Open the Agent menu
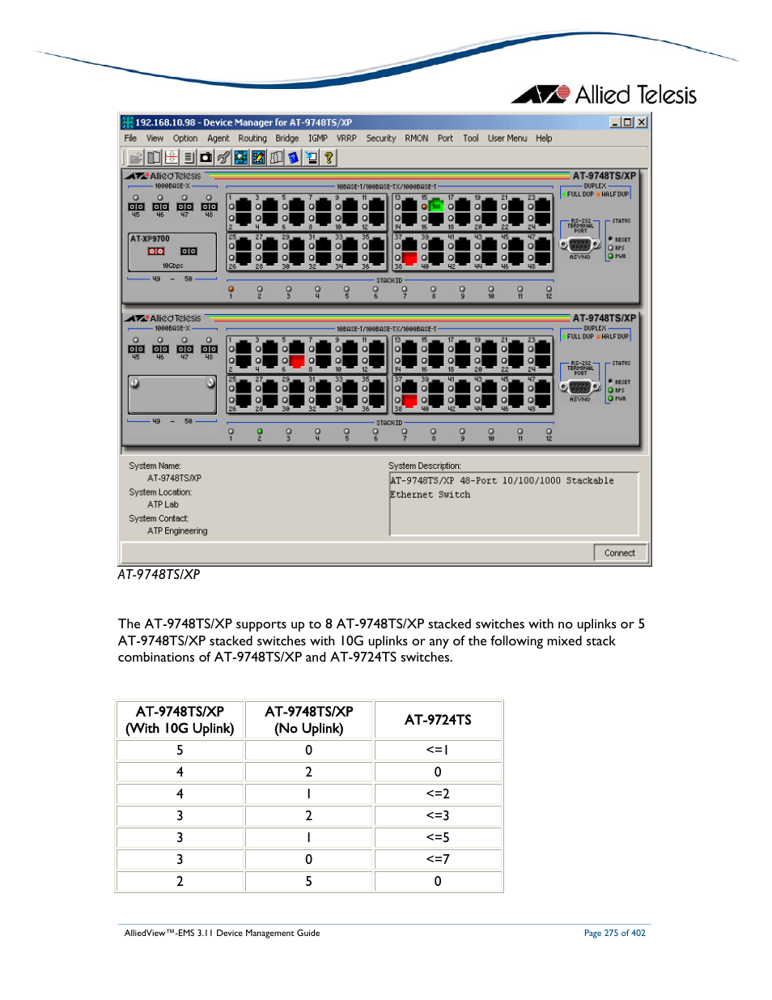772x1000 pixels. [218, 138]
